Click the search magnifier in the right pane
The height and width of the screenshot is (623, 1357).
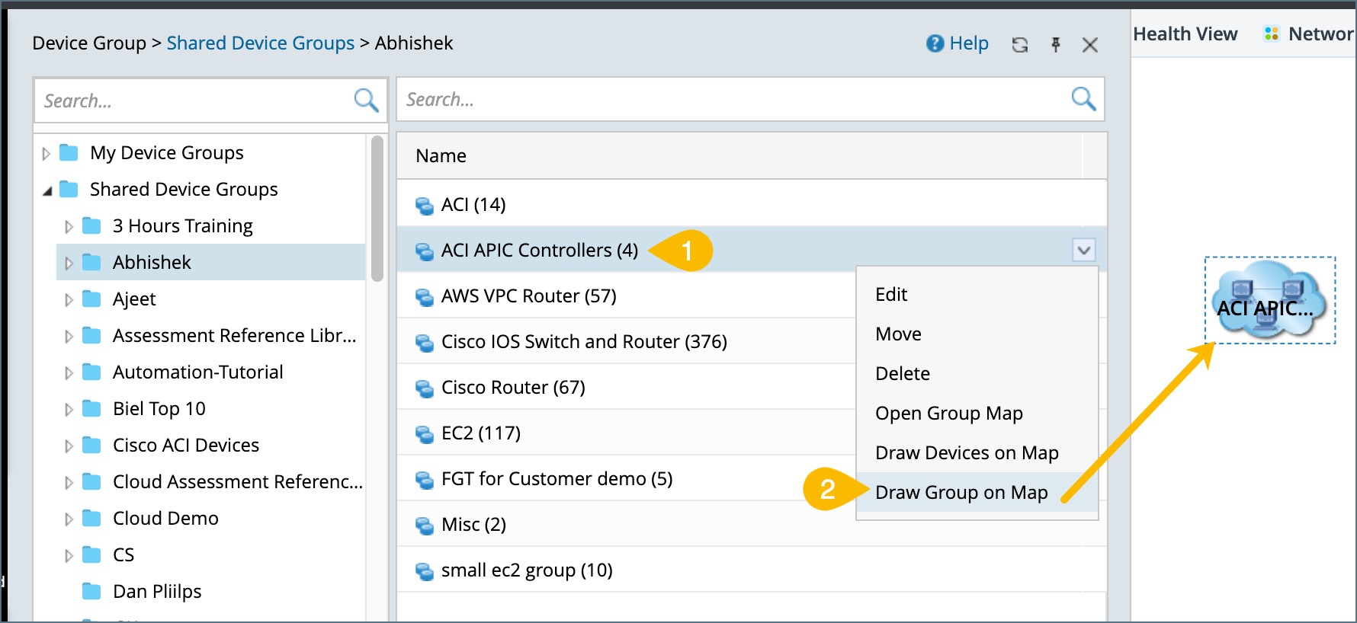pyautogui.click(x=1083, y=98)
